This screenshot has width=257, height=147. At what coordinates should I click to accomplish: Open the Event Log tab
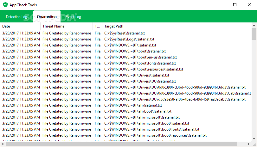pos(73,17)
